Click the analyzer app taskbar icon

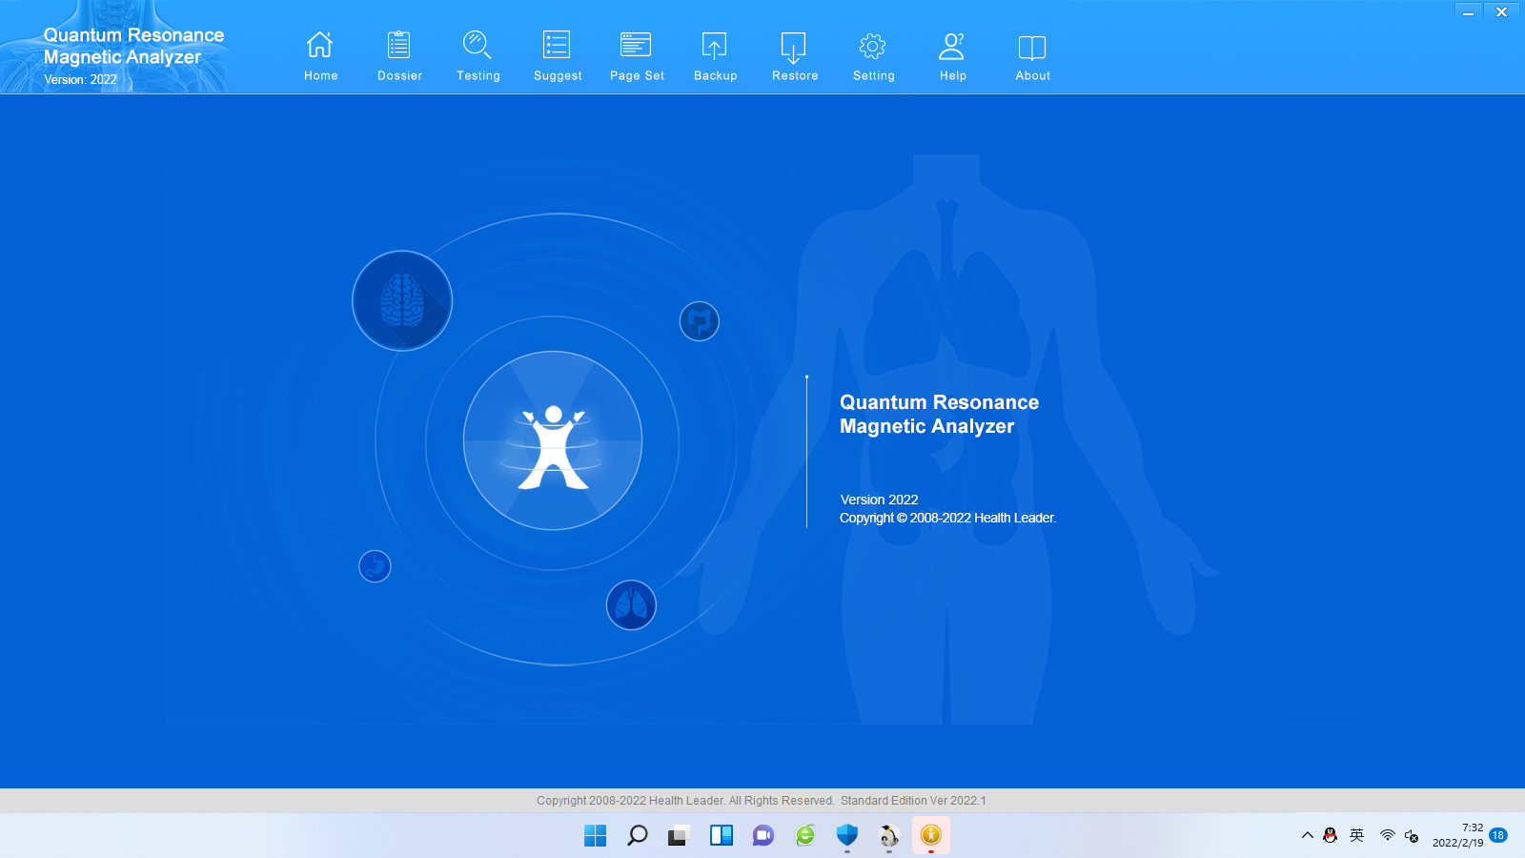click(931, 836)
